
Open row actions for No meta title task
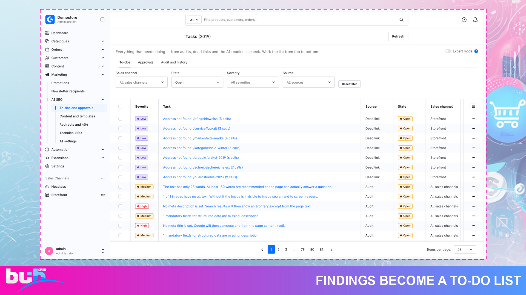473,226
